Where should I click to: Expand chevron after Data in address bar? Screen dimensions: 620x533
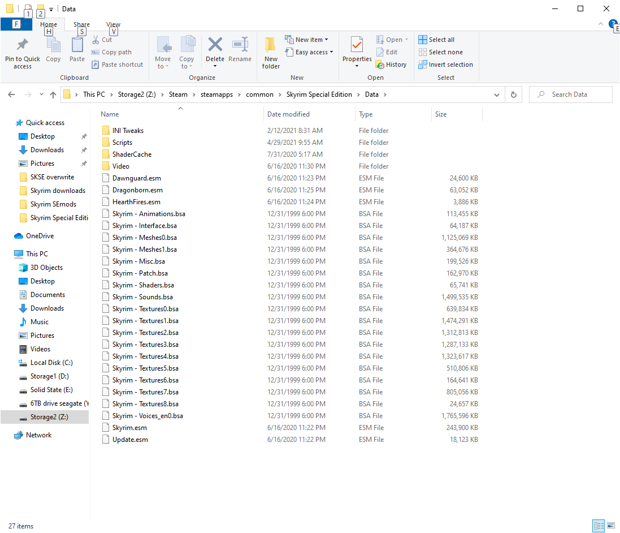click(385, 94)
